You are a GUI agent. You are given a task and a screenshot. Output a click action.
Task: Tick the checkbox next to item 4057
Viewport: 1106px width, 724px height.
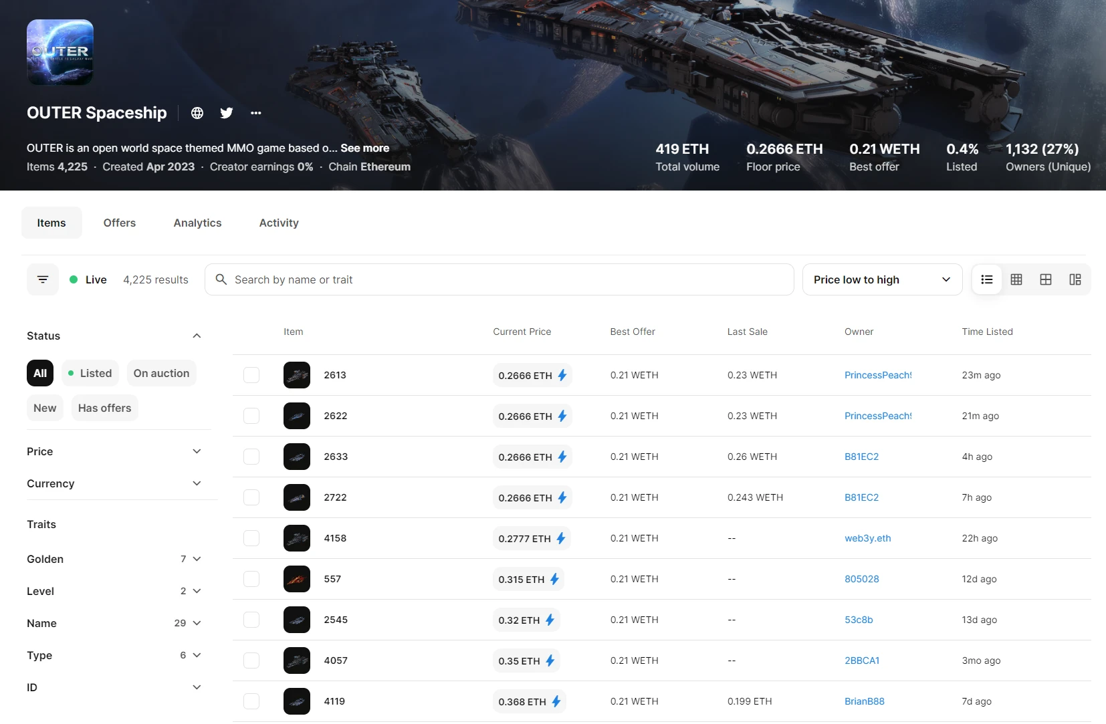(251, 660)
